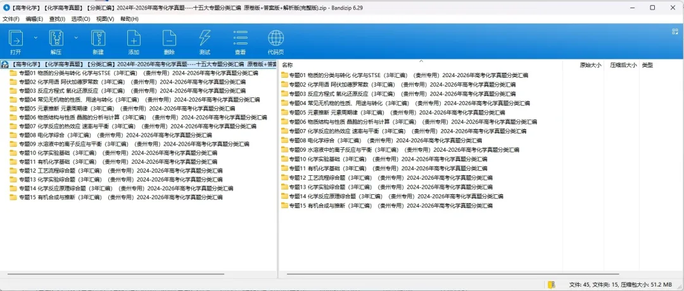
Task: Open the 编辑(E) menu
Action: coord(34,19)
